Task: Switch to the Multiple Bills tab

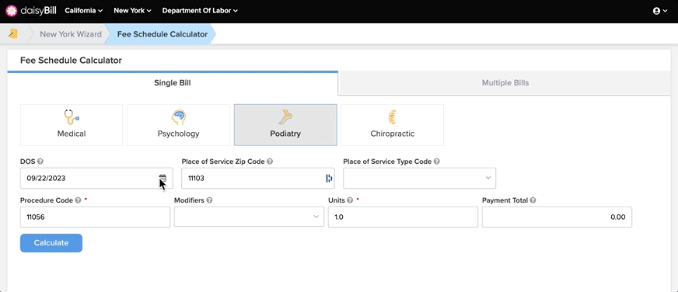Action: point(505,83)
